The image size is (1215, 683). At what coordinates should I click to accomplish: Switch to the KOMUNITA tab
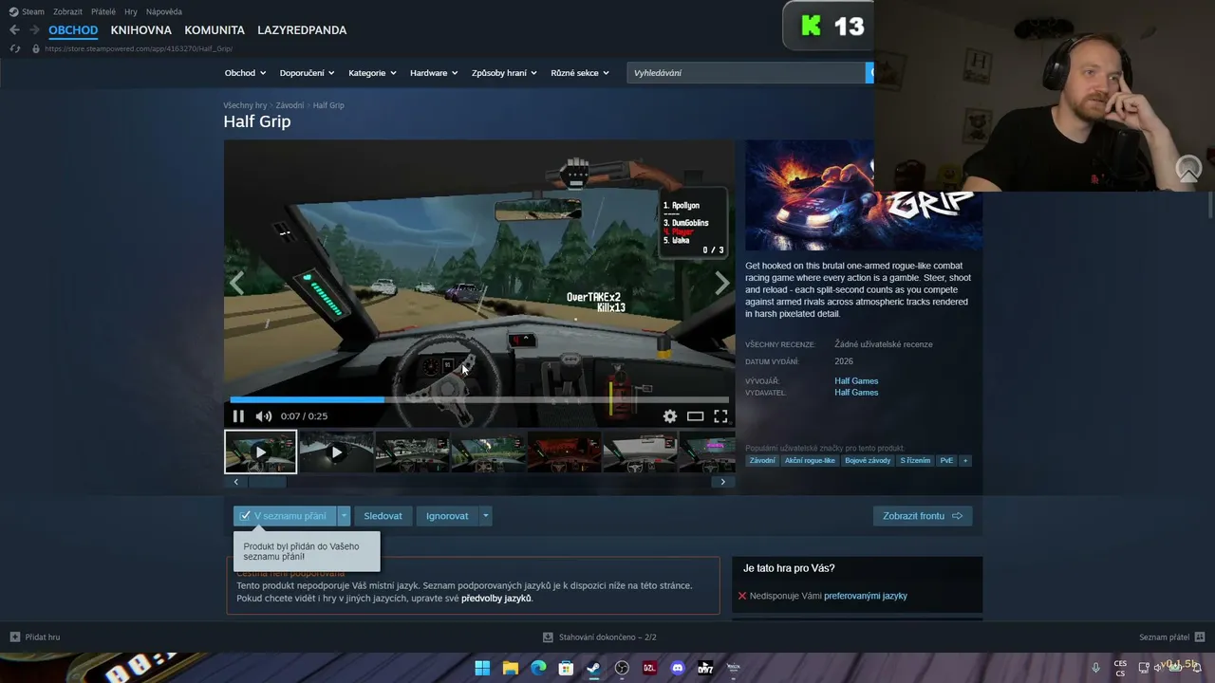click(215, 30)
